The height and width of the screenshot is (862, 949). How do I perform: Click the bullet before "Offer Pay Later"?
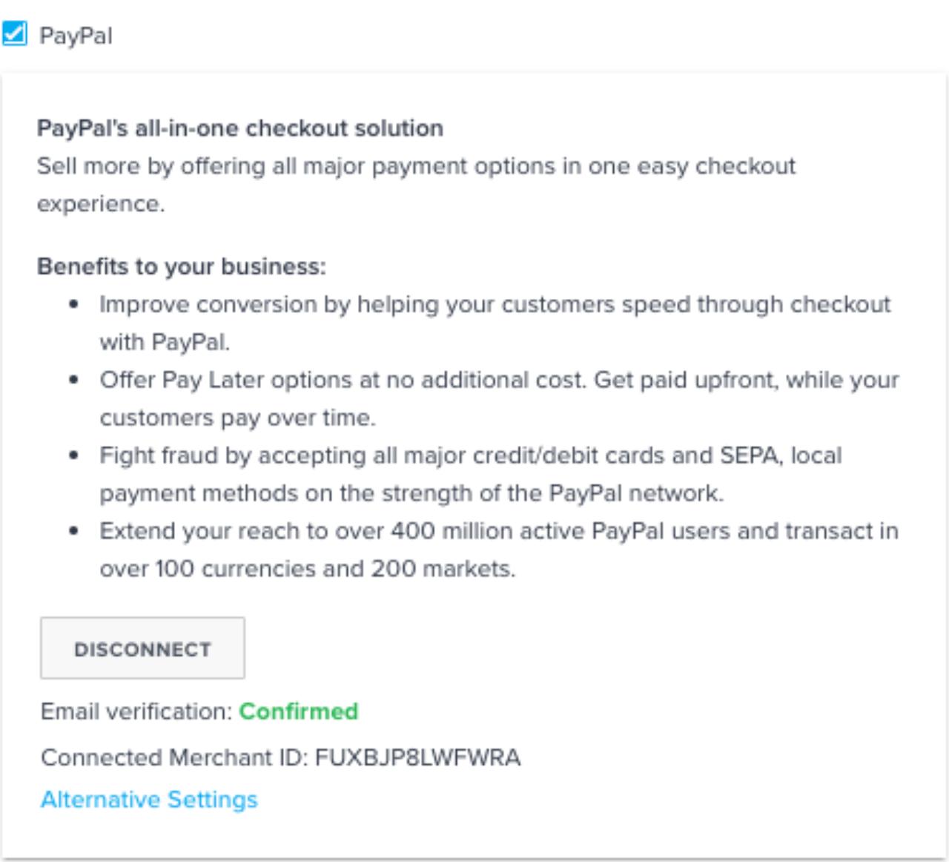pos(73,380)
